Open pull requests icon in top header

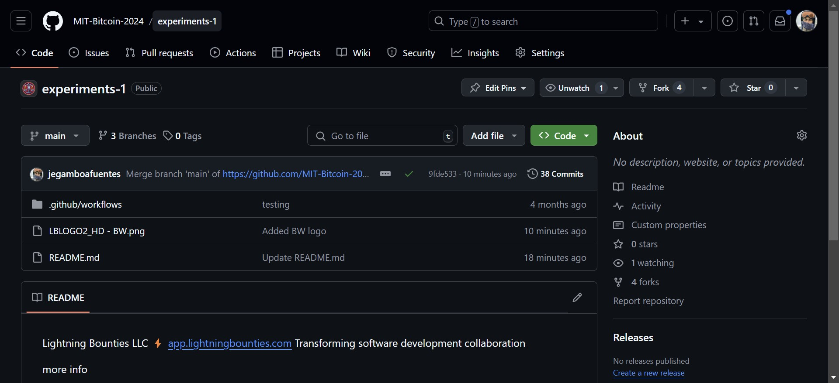(x=754, y=21)
